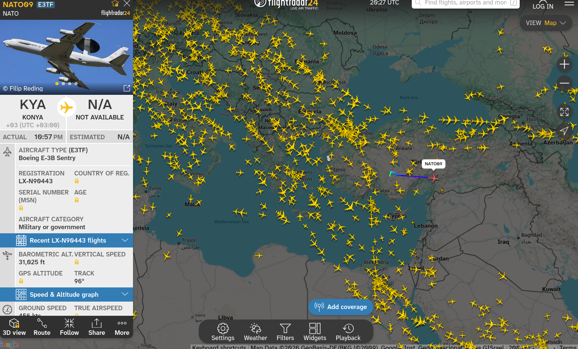The width and height of the screenshot is (578, 349).
Task: Click the NATO09 callsign label on the map
Action: pyautogui.click(x=433, y=164)
